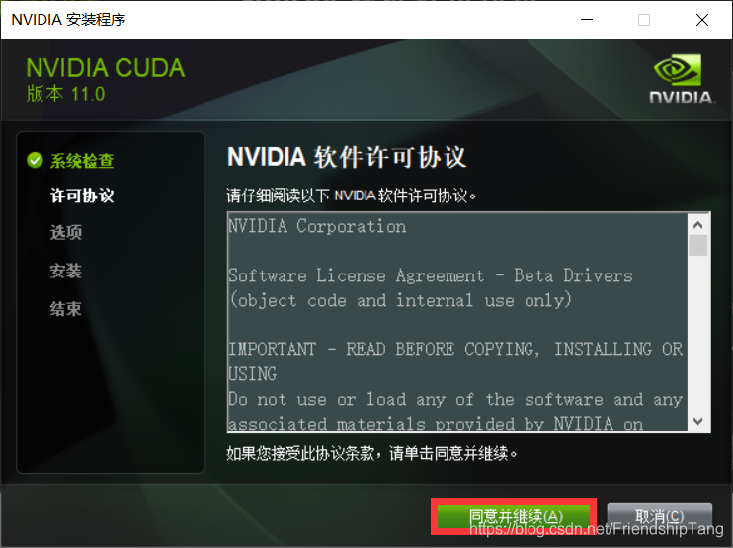Click the license text scrollbar up arrow
This screenshot has height=548, width=733.
tap(698, 225)
